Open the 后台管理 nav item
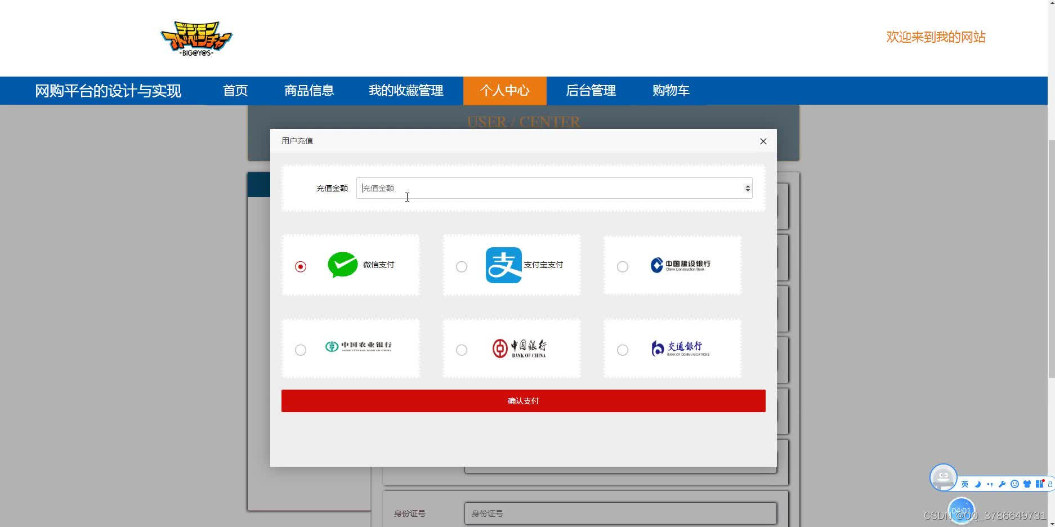The width and height of the screenshot is (1055, 527). click(x=591, y=91)
